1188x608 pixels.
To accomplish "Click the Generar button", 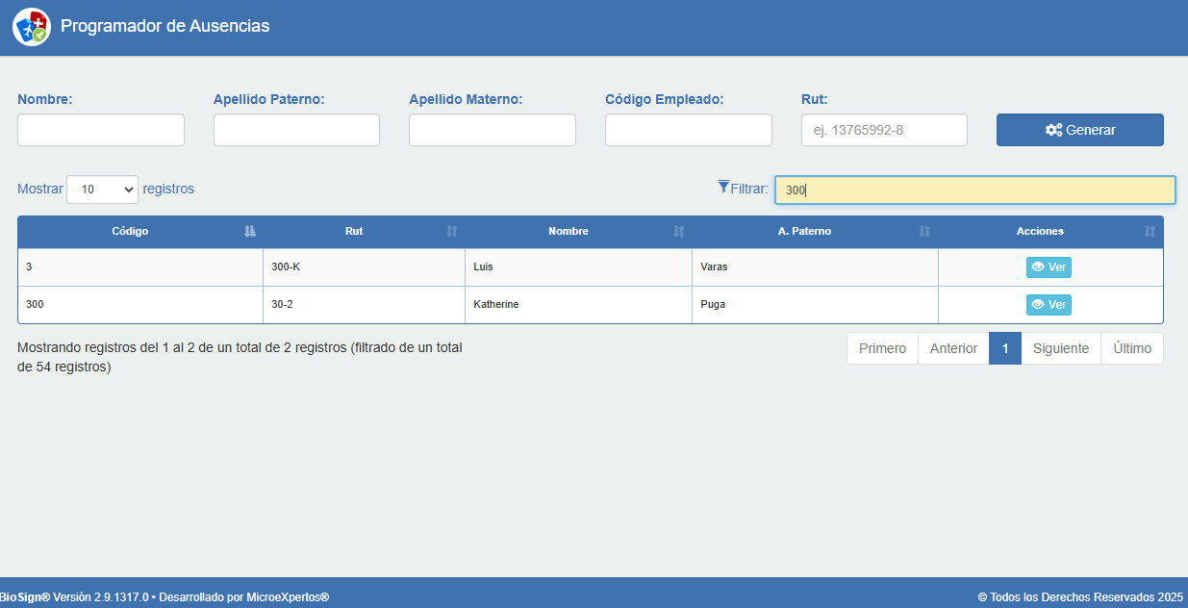I will click(x=1079, y=130).
